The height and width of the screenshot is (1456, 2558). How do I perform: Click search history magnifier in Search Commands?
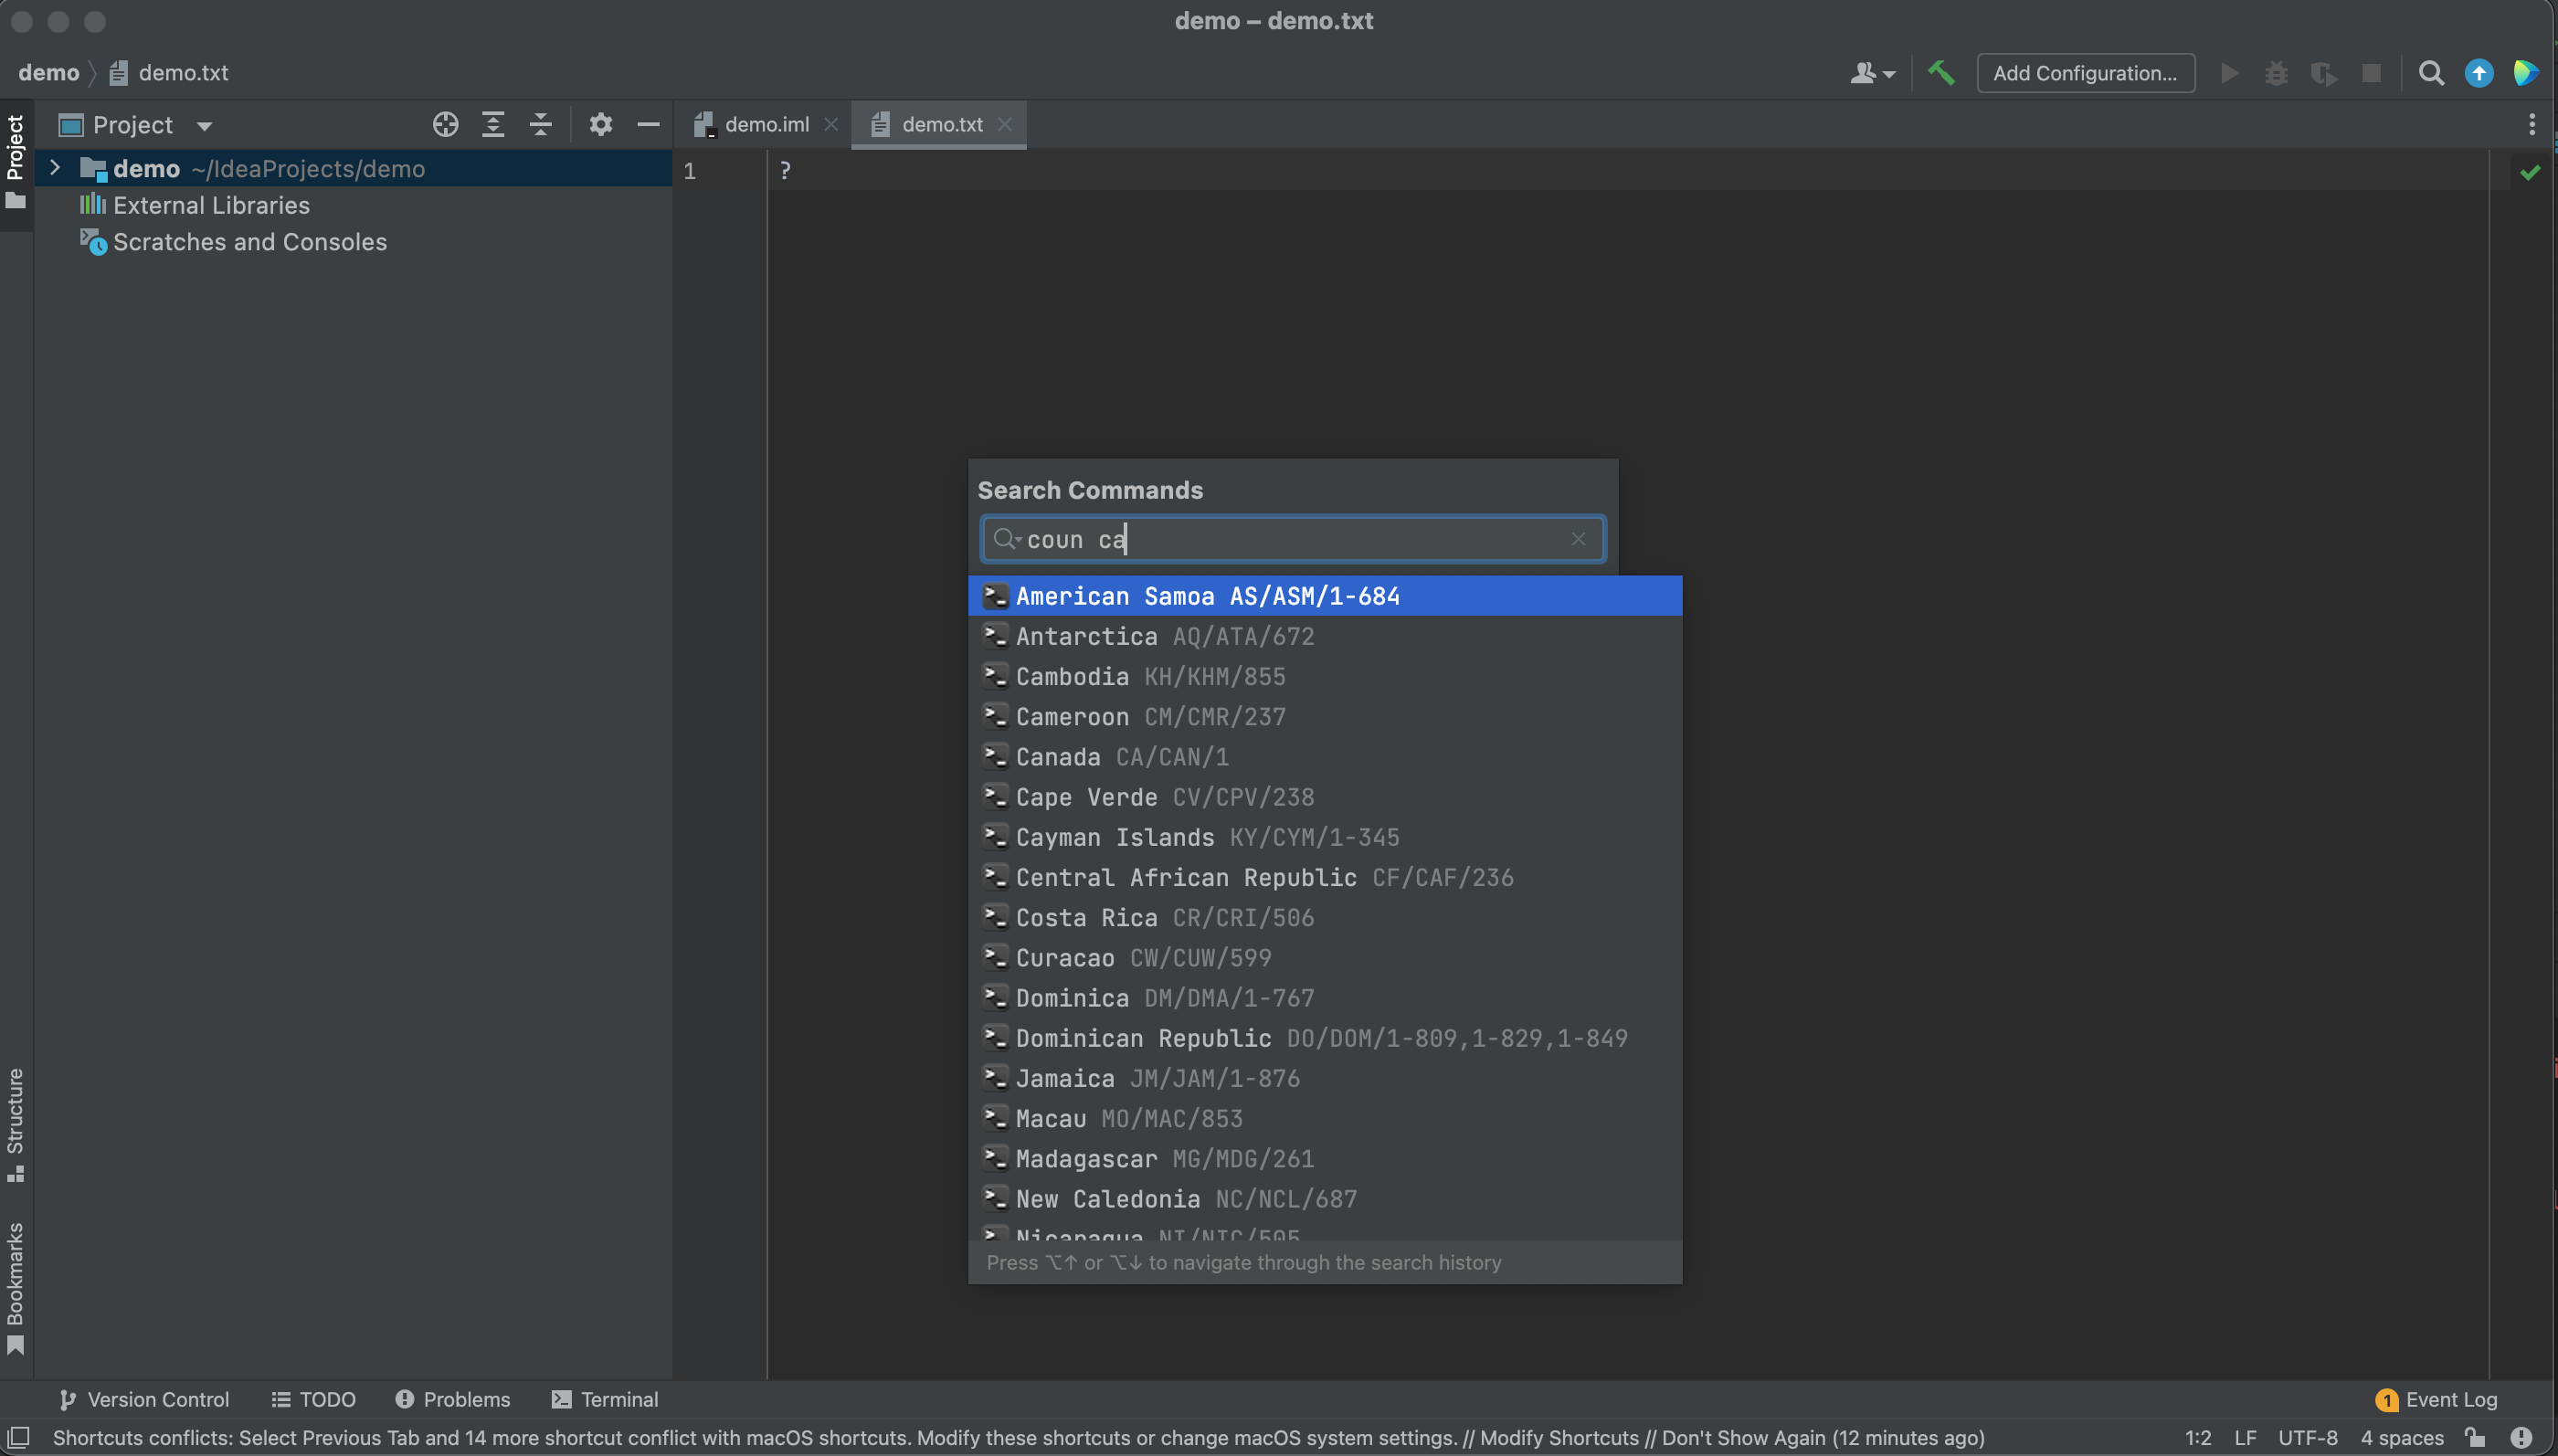pos(1006,539)
